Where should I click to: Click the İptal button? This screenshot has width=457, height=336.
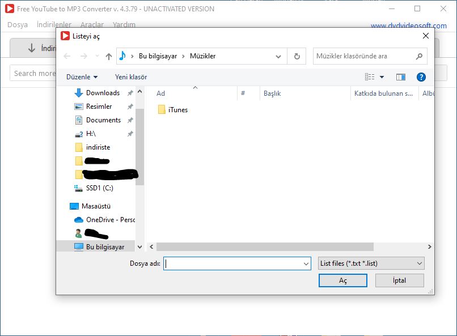[399, 280]
